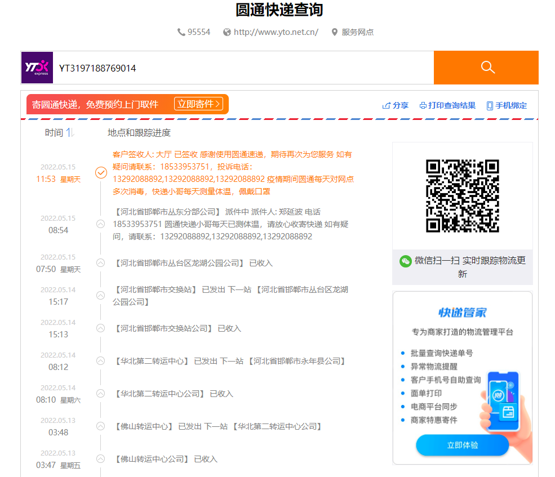Click the status circle for 华北第二转运中心公司 已收入 row
Viewport: 555px width, 477px height.
click(x=100, y=394)
